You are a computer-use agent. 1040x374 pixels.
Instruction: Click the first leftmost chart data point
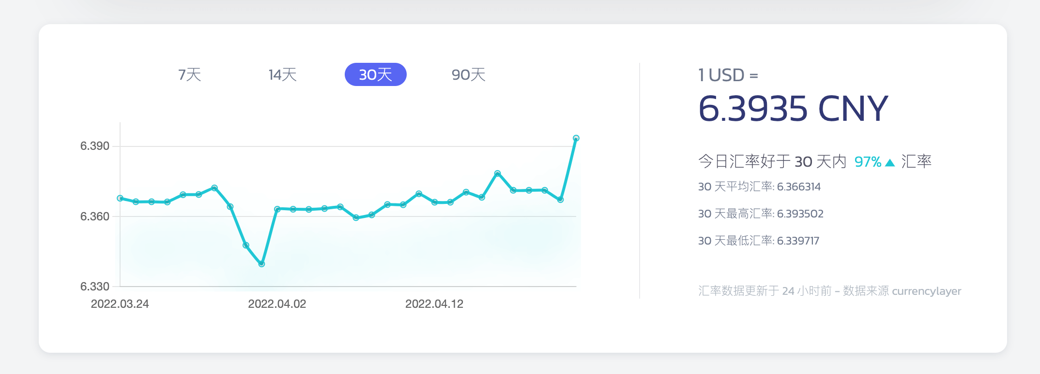tap(120, 198)
